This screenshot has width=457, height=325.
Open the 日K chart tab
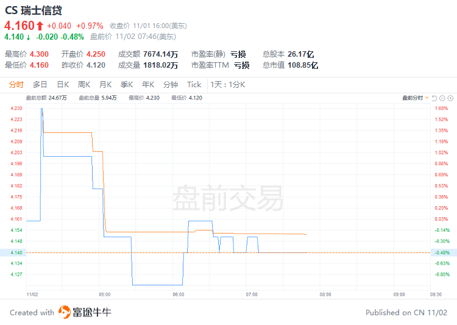click(x=63, y=85)
